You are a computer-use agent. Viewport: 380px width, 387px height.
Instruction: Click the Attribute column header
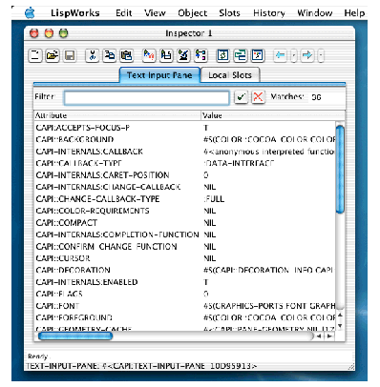117,115
